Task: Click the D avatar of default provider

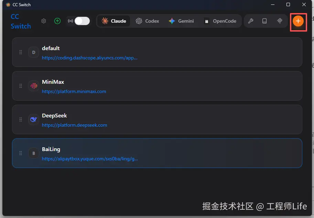Action: [34, 52]
